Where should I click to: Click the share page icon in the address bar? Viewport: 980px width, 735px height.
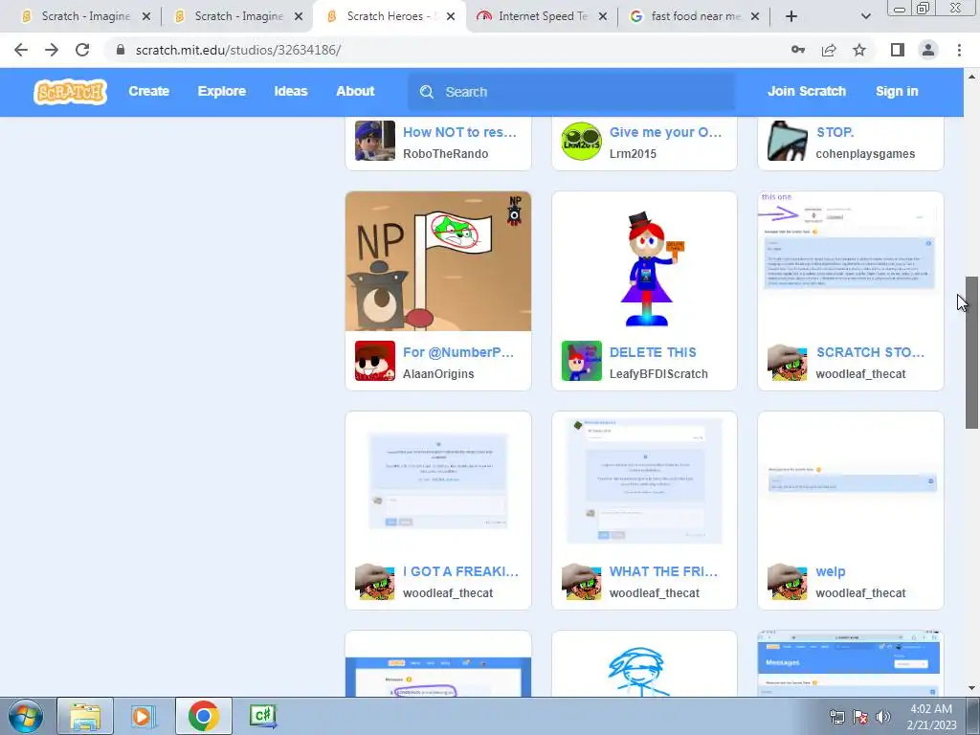coord(829,50)
